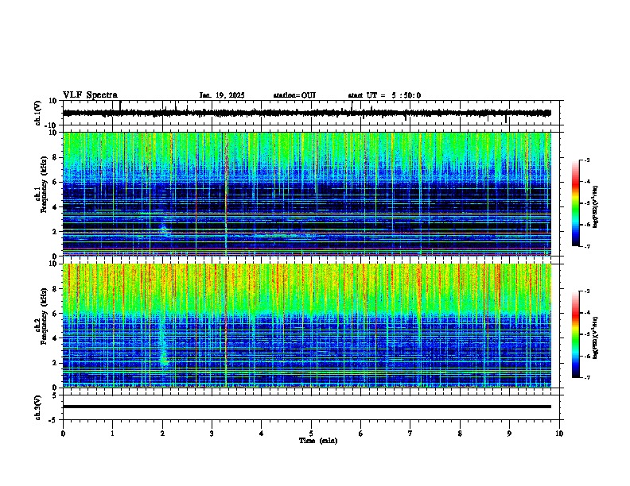This screenshot has height=486, width=630.
Task: Click time axis tick label "0"
Action: pos(63,434)
